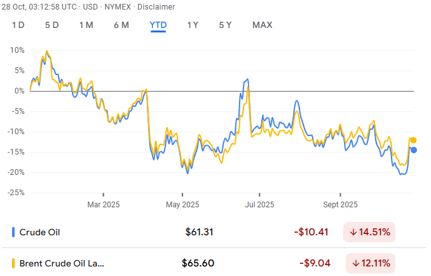431x276 pixels.
Task: Click blue color marker beside Crude Oil
Action: click(x=13, y=231)
